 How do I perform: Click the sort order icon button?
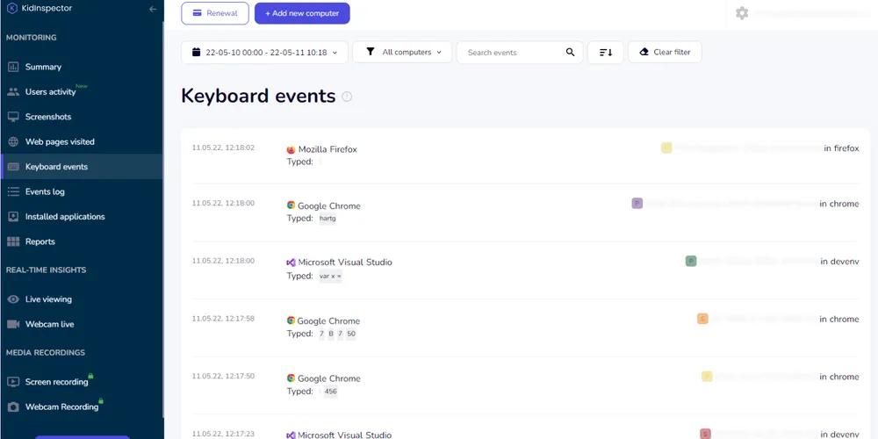pyautogui.click(x=605, y=53)
